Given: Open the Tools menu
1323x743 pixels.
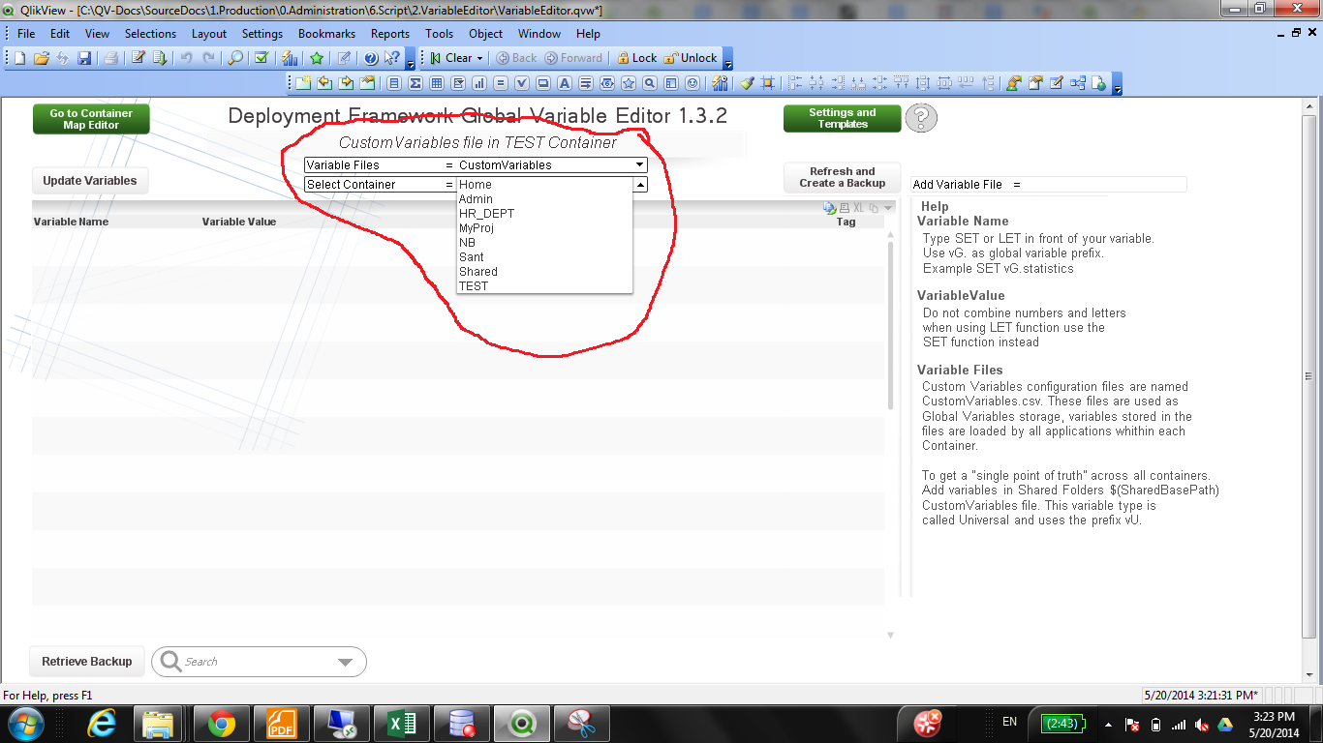Looking at the screenshot, I should (x=439, y=33).
